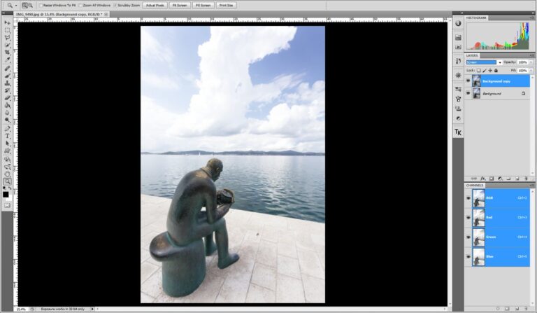Image resolution: width=537 pixels, height=313 pixels.
Task: Open status bar info arrow menu
Action: click(x=92, y=309)
